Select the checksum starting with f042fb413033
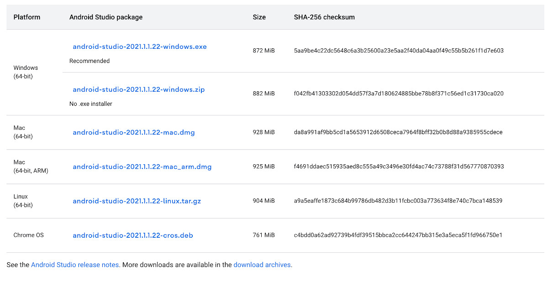Screen dimensions: 548x282 click(399, 94)
